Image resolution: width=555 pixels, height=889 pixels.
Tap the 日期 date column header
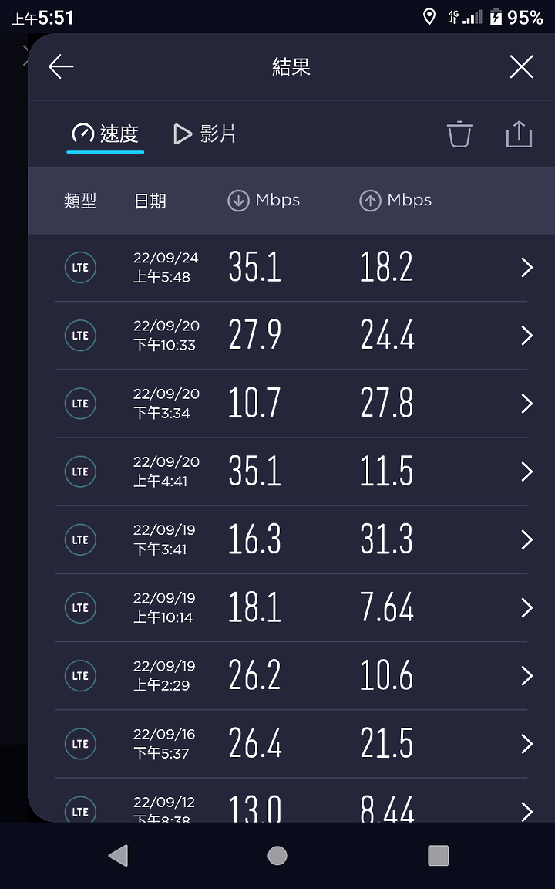[x=150, y=201]
